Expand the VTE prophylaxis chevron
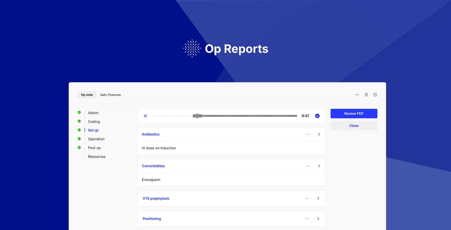451x230 pixels. [318, 198]
